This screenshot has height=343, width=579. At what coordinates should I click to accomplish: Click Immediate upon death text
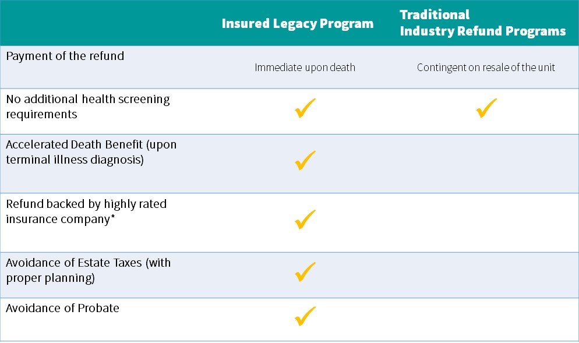click(305, 68)
